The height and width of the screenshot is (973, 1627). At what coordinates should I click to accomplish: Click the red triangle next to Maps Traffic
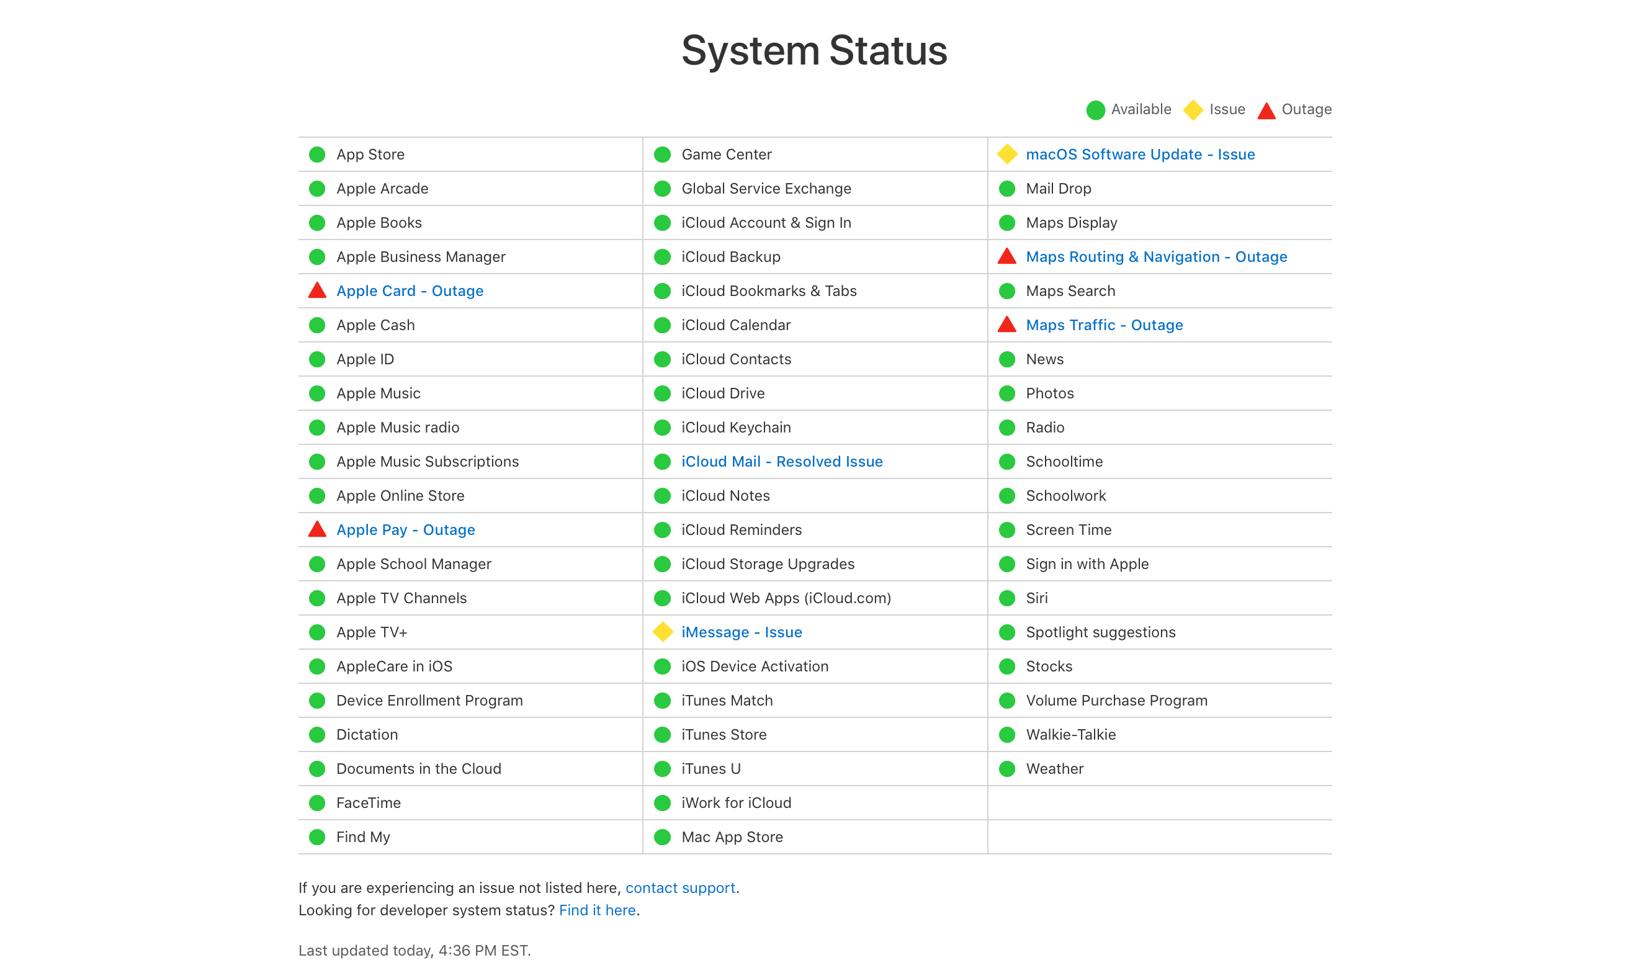[x=1007, y=325]
